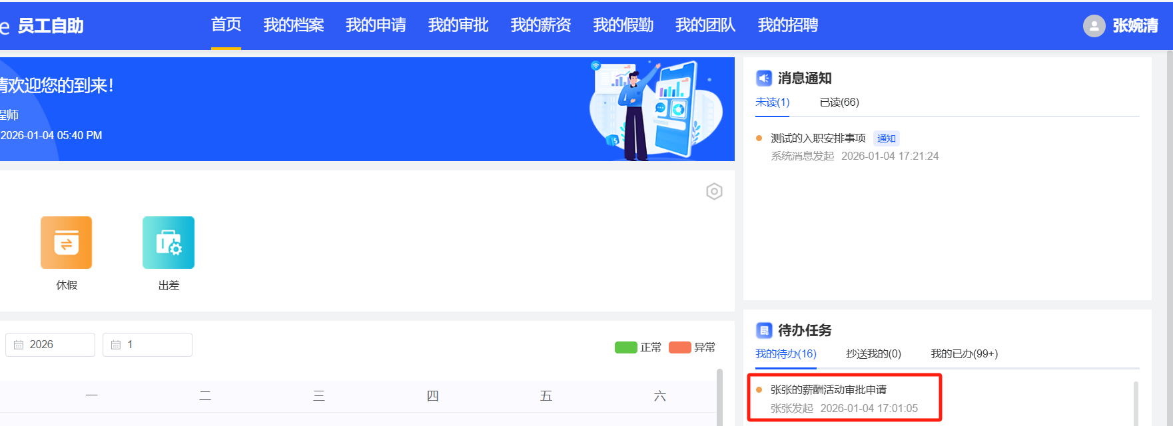The width and height of the screenshot is (1173, 426).
Task: Open the 张张的薪酬活动审批申请 task
Action: coord(829,389)
